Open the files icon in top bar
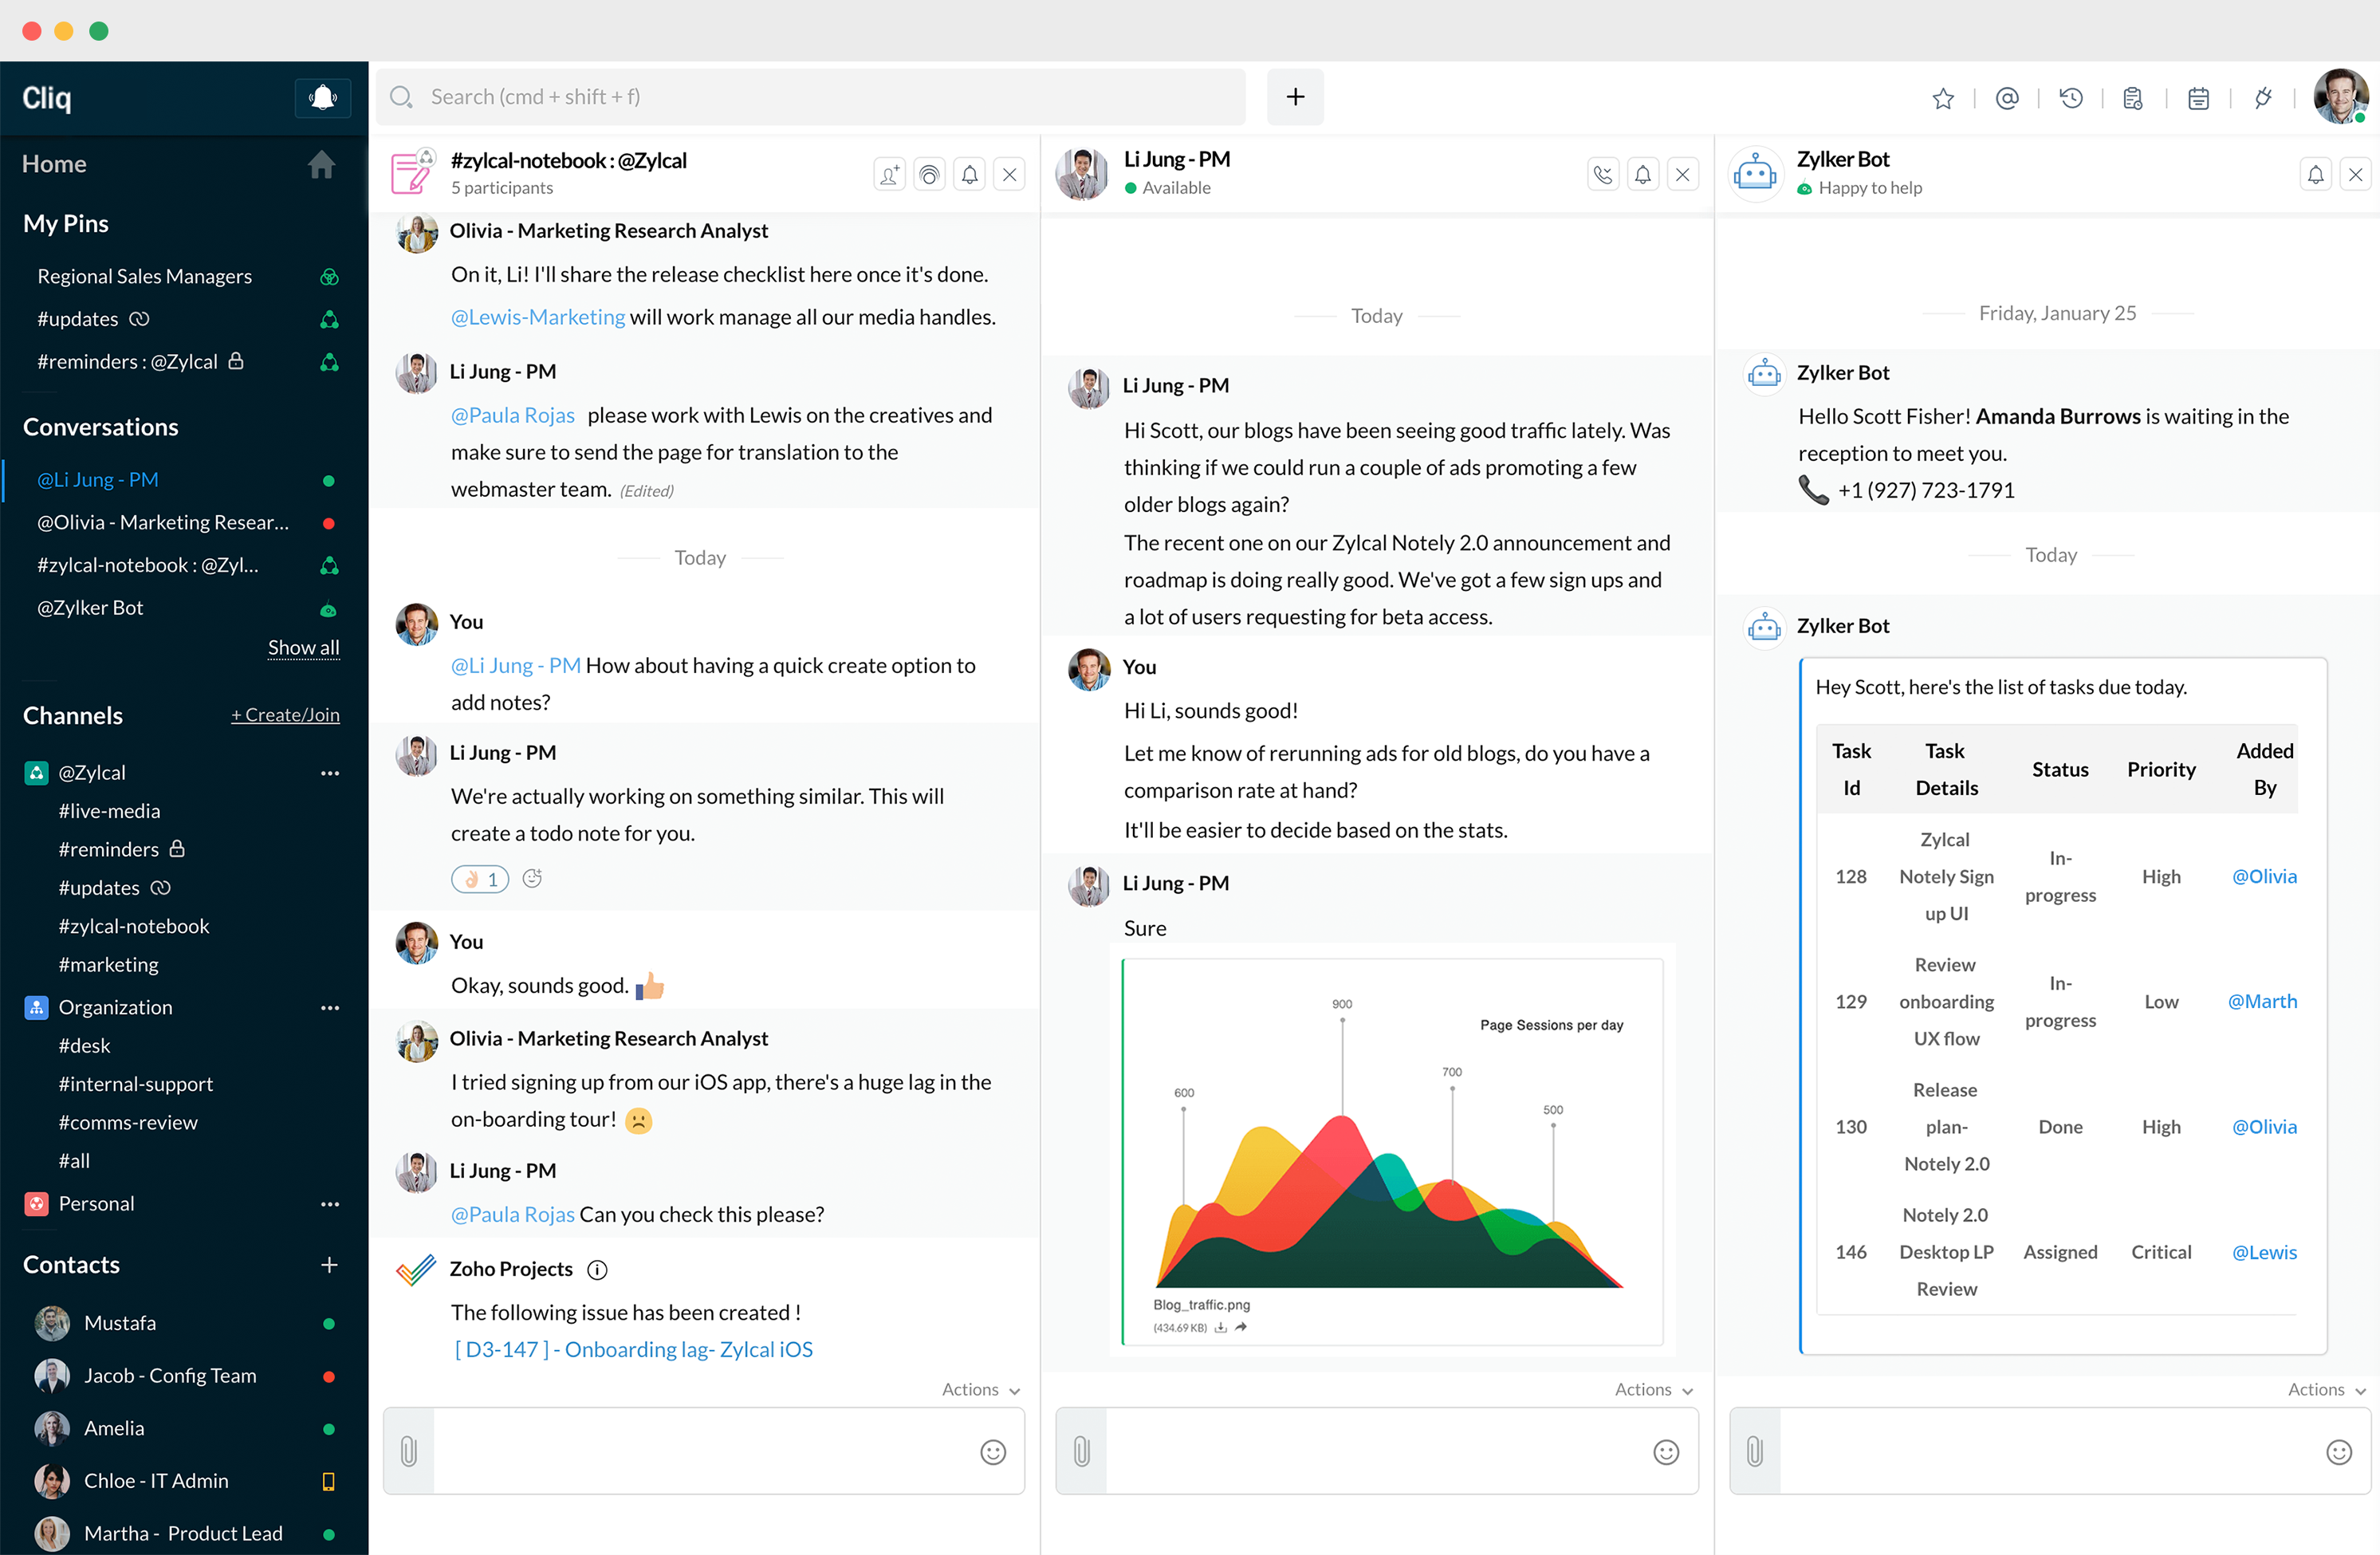2380x1555 pixels. tap(2133, 98)
